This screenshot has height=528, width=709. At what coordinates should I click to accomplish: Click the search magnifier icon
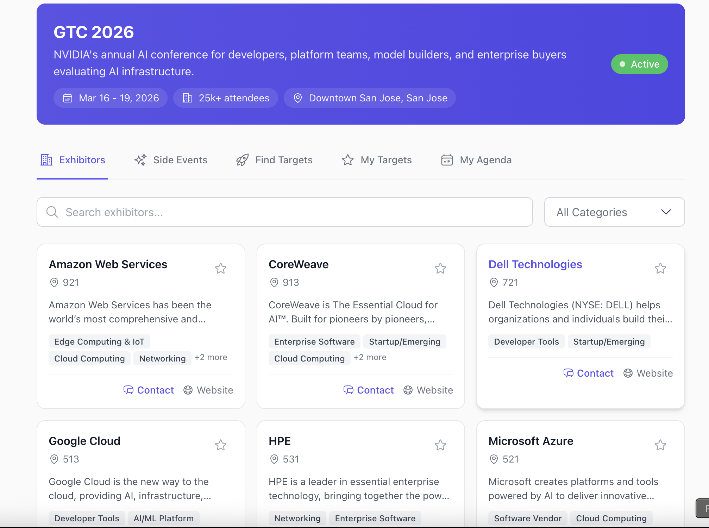click(52, 212)
